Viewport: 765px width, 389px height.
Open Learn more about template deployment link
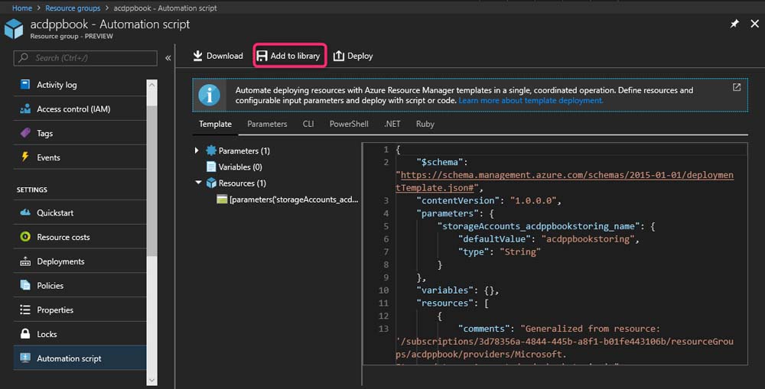coord(530,101)
